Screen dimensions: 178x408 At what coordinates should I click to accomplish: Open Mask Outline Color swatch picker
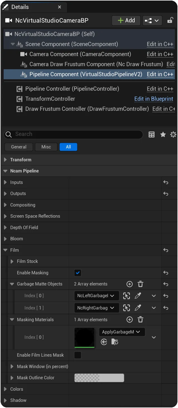click(x=99, y=378)
